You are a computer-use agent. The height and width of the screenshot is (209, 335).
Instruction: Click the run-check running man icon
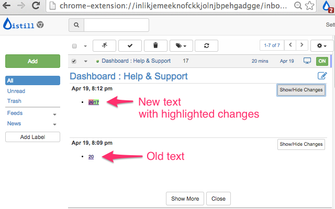104,45
